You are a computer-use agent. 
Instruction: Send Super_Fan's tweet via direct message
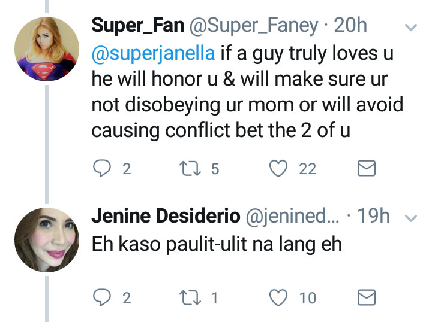pos(366,169)
